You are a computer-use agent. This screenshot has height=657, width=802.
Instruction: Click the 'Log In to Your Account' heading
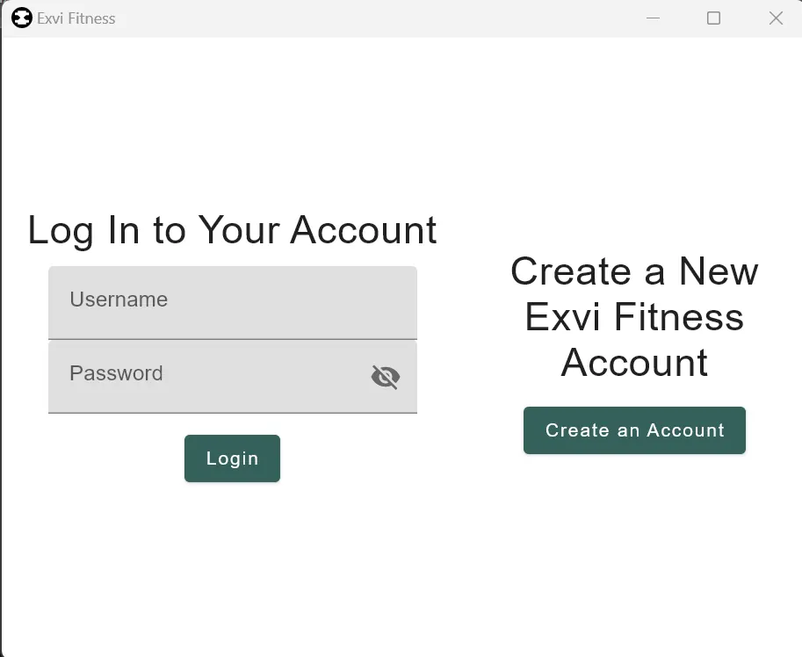[x=232, y=231]
